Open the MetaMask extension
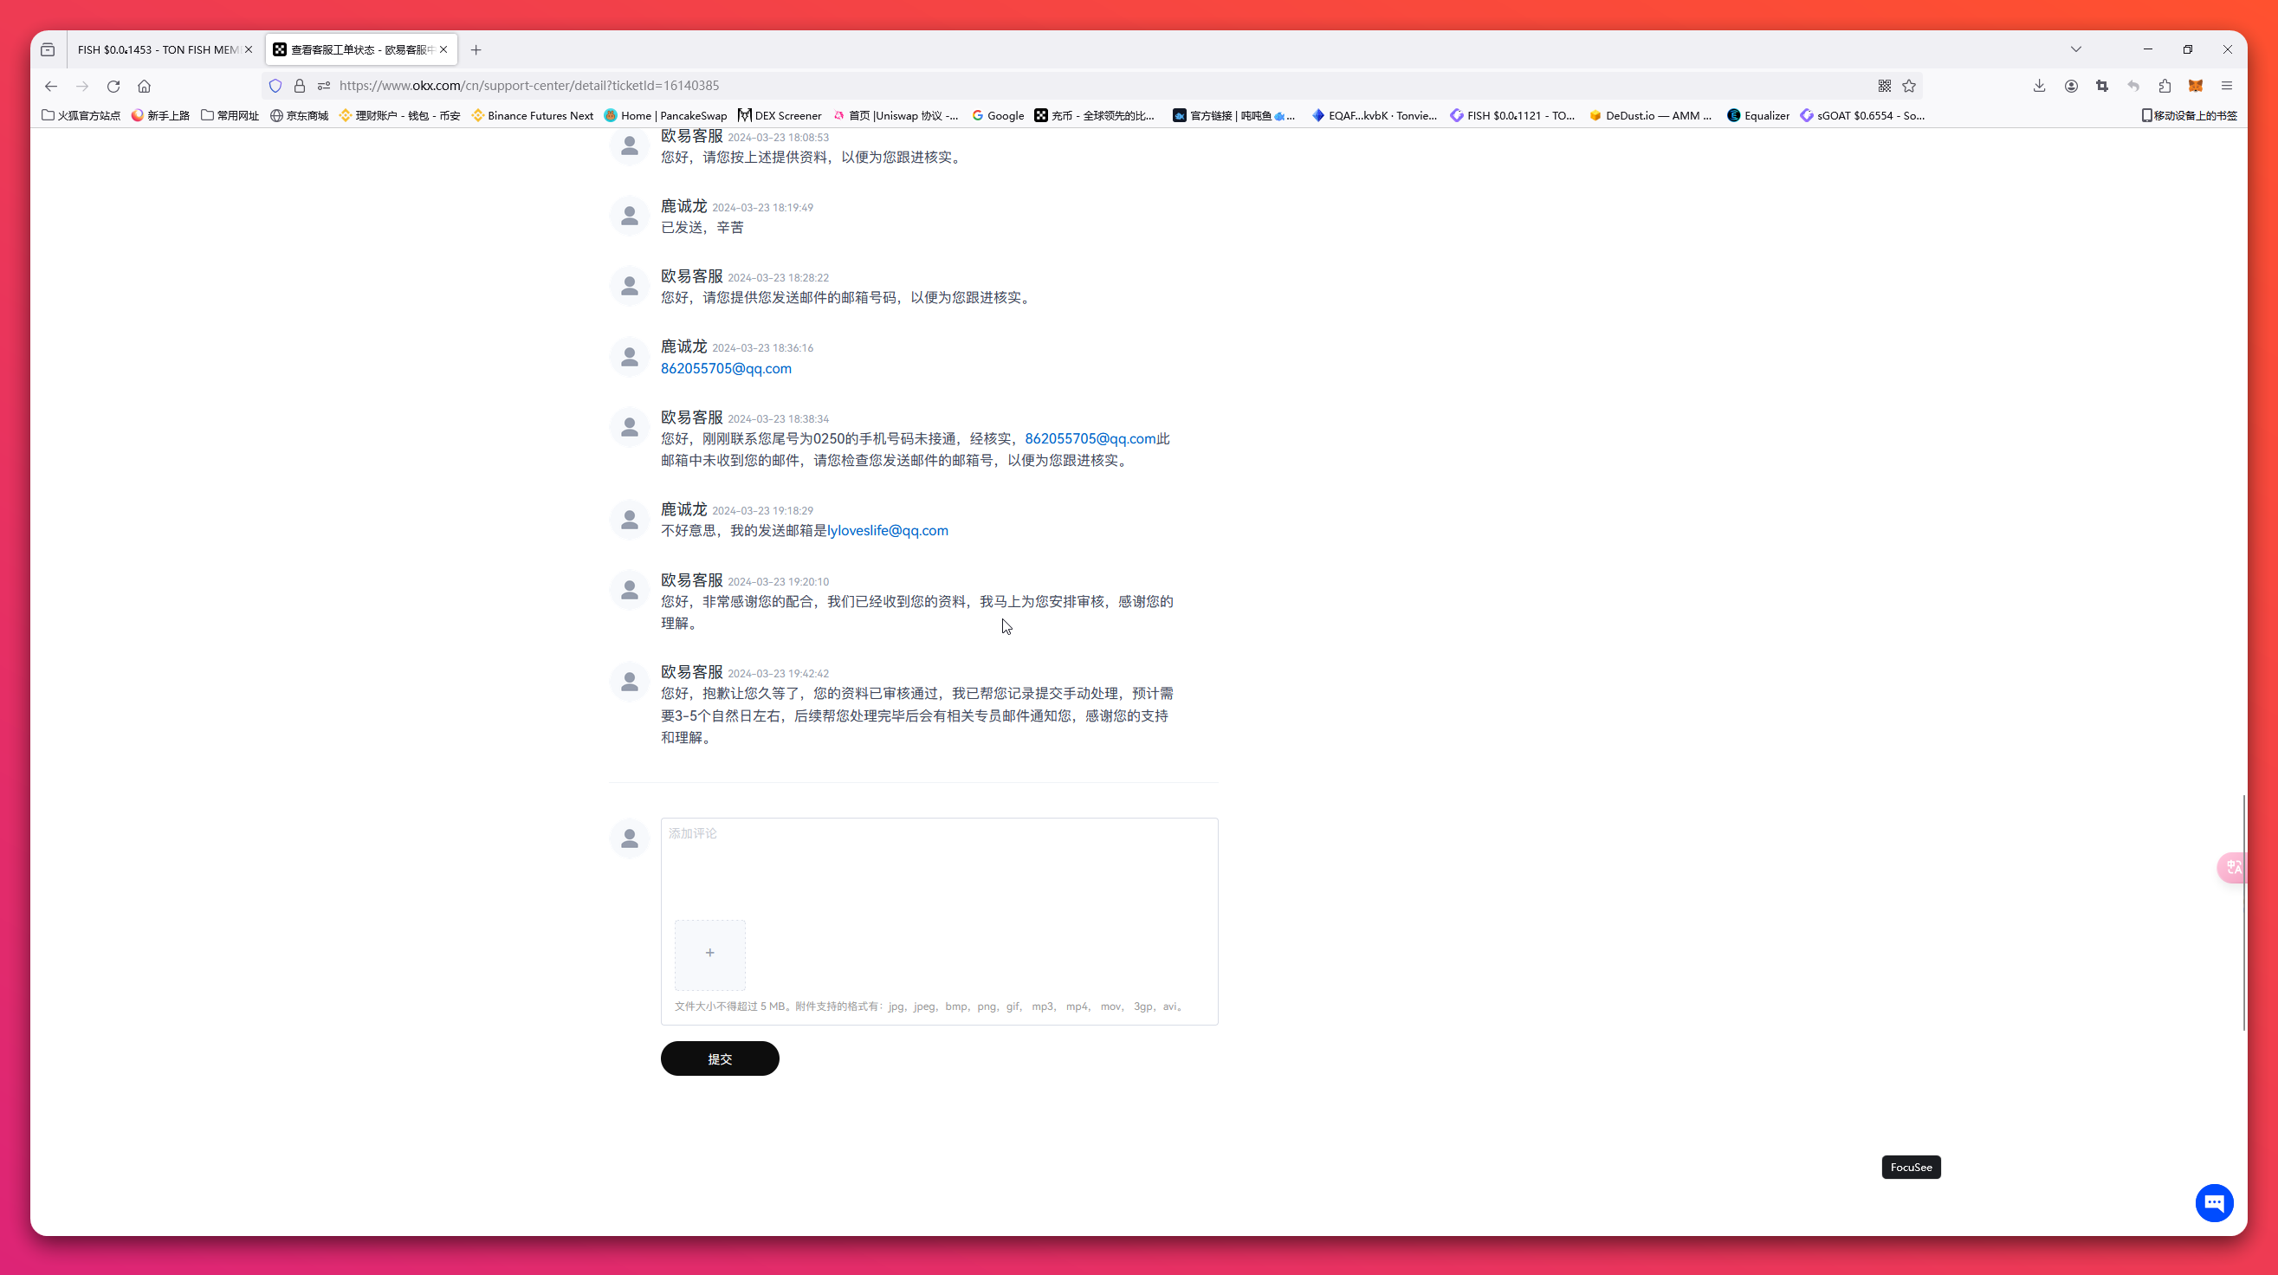The image size is (2278, 1275). click(2195, 86)
